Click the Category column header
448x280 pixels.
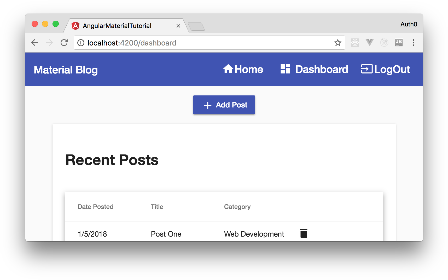(237, 207)
